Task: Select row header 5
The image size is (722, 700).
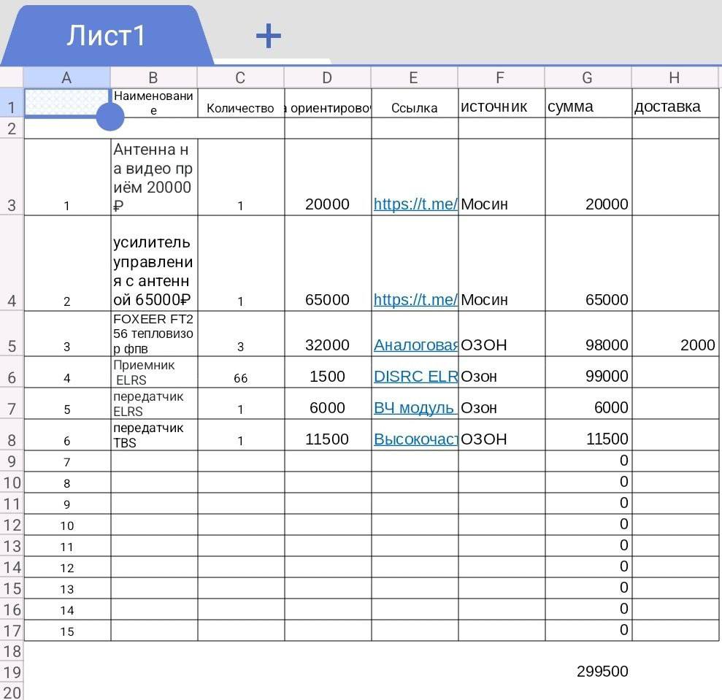Action: [x=12, y=334]
